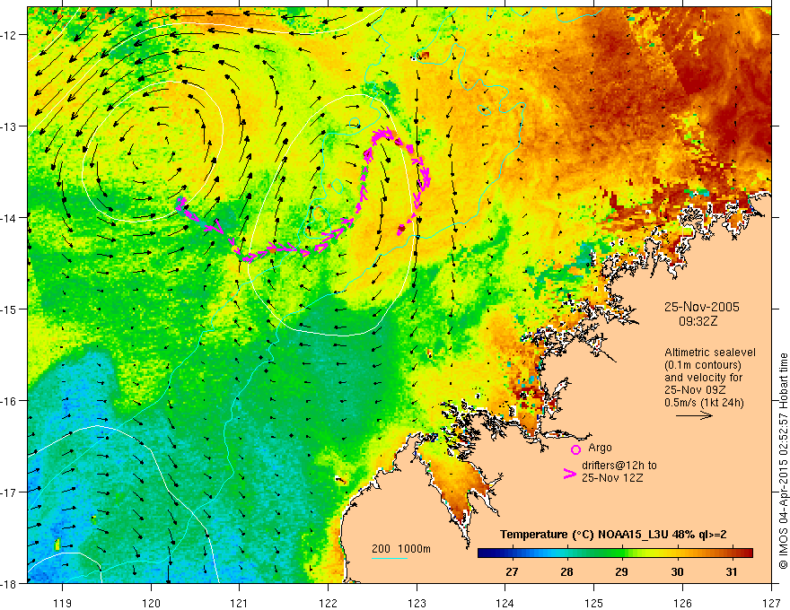790x610 pixels.
Task: Click the longitude axis label 119
Action: [63, 603]
